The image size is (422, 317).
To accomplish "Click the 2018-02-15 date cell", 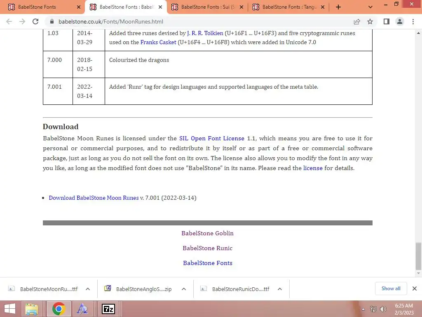I will [x=89, y=64].
